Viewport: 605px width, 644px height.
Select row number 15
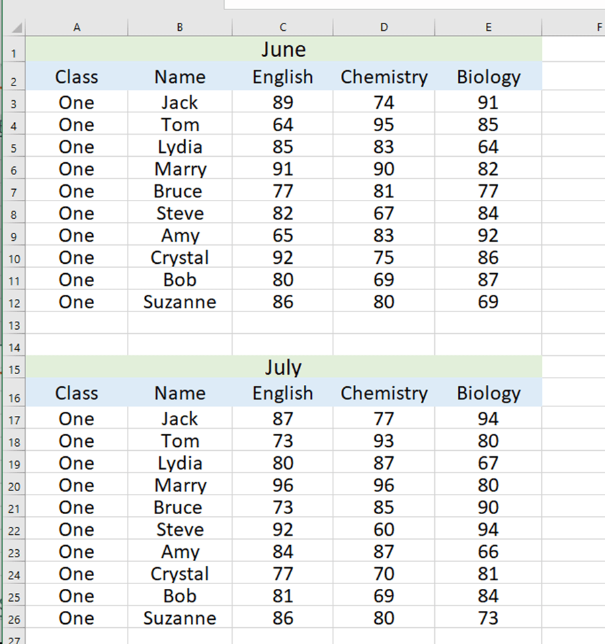coord(15,369)
